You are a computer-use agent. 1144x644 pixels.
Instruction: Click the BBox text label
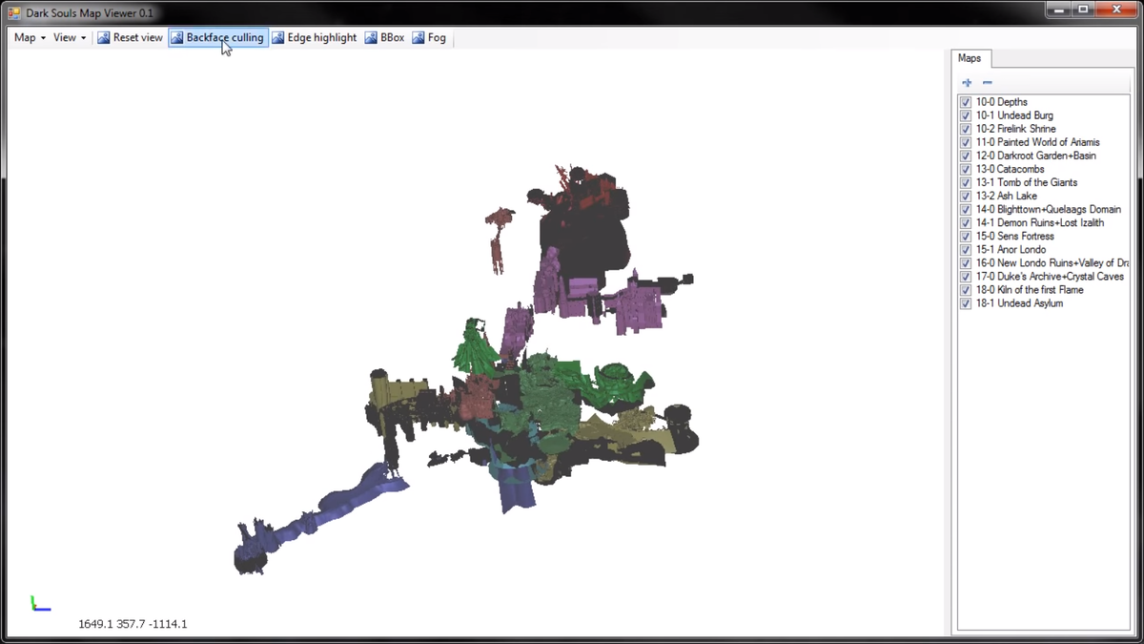393,38
